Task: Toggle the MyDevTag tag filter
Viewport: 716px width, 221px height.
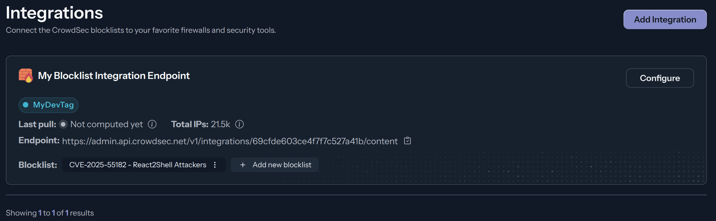Action: point(48,105)
